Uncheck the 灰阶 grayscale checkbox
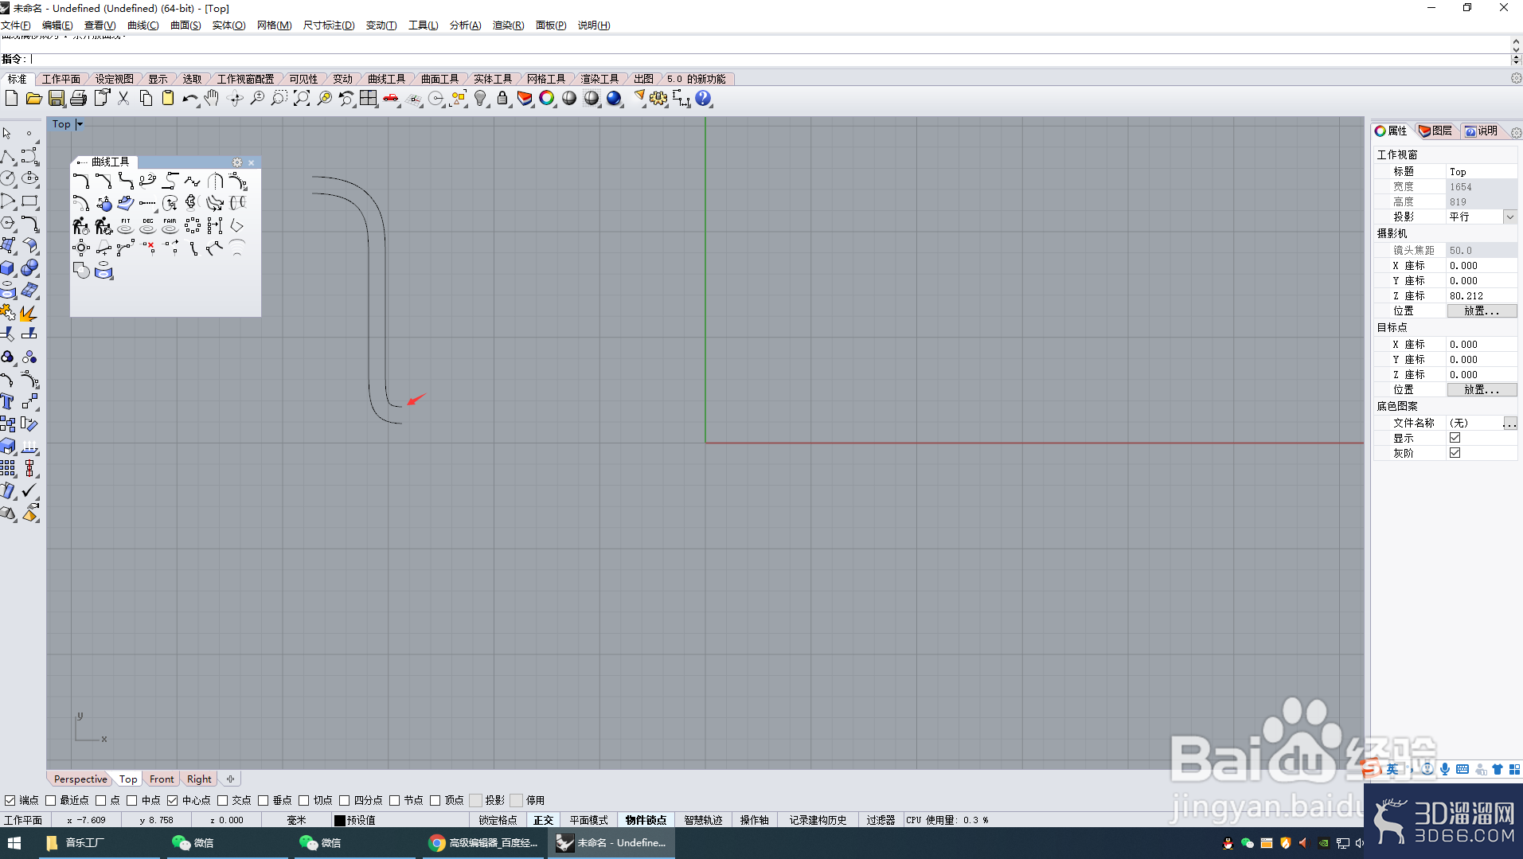Image resolution: width=1523 pixels, height=859 pixels. pos(1455,453)
